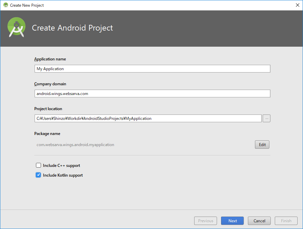Click the Next button to proceed
This screenshot has width=303, height=229.
click(x=232, y=221)
